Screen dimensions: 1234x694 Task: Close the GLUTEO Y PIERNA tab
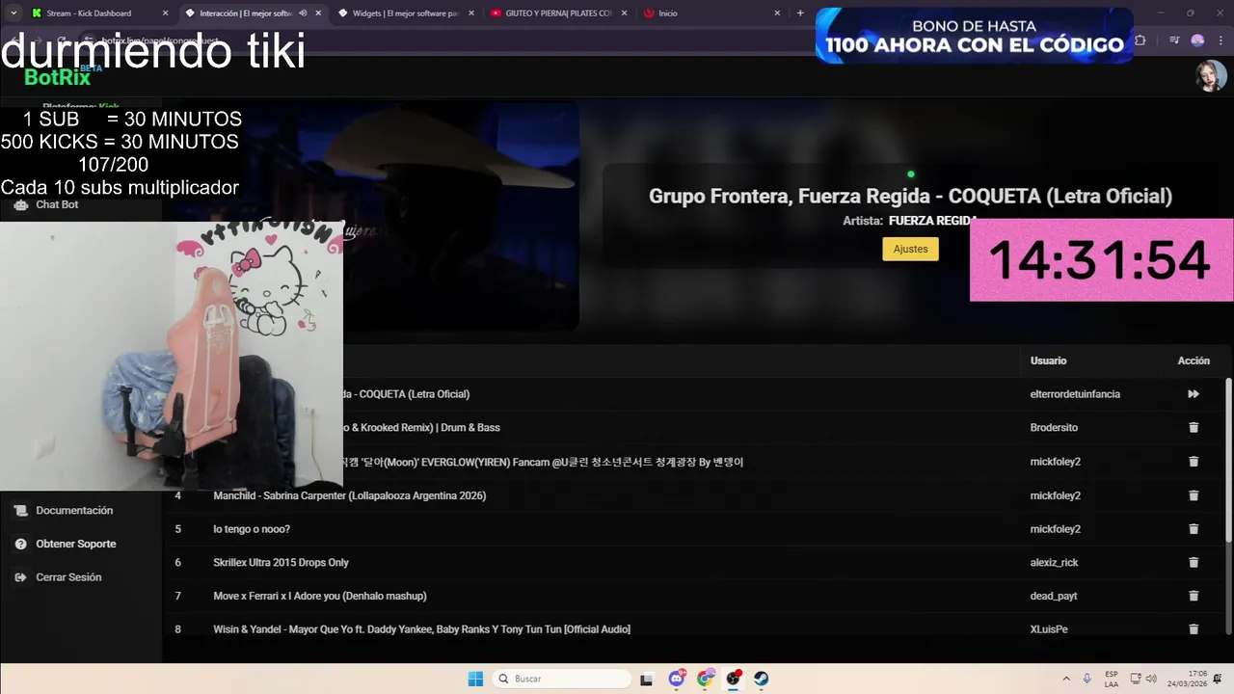[x=624, y=13]
